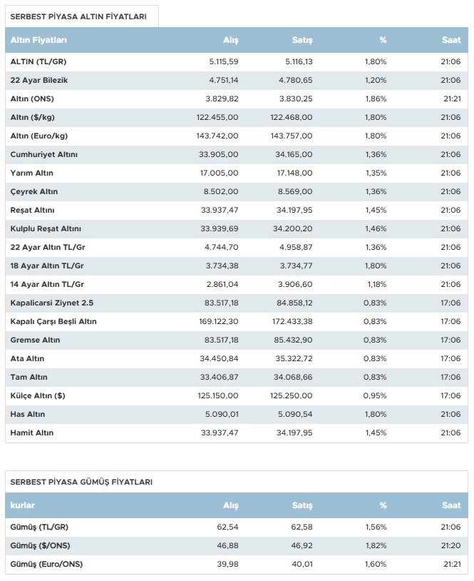
Task: Click the Serbest Piyasa Altın Fiyatları tab
Action: pos(79,16)
